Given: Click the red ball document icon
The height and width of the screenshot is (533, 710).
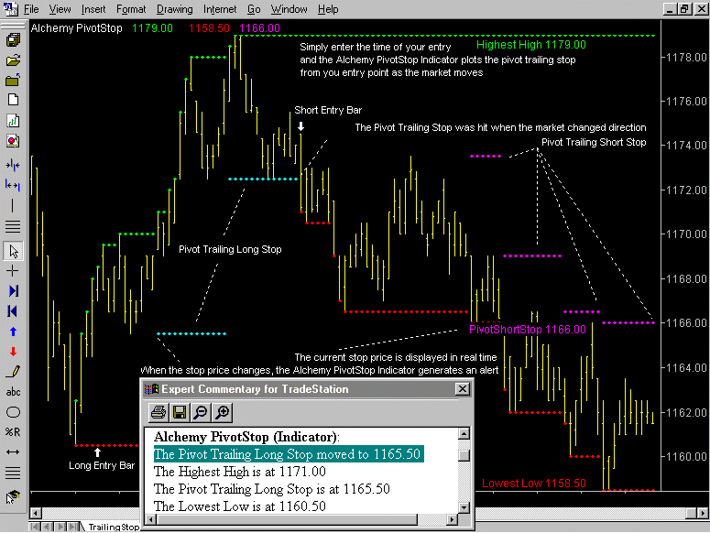Looking at the screenshot, I should [13, 141].
